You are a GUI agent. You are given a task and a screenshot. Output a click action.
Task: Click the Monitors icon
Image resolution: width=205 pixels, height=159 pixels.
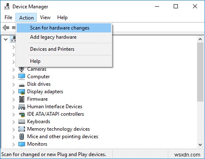click(22, 144)
